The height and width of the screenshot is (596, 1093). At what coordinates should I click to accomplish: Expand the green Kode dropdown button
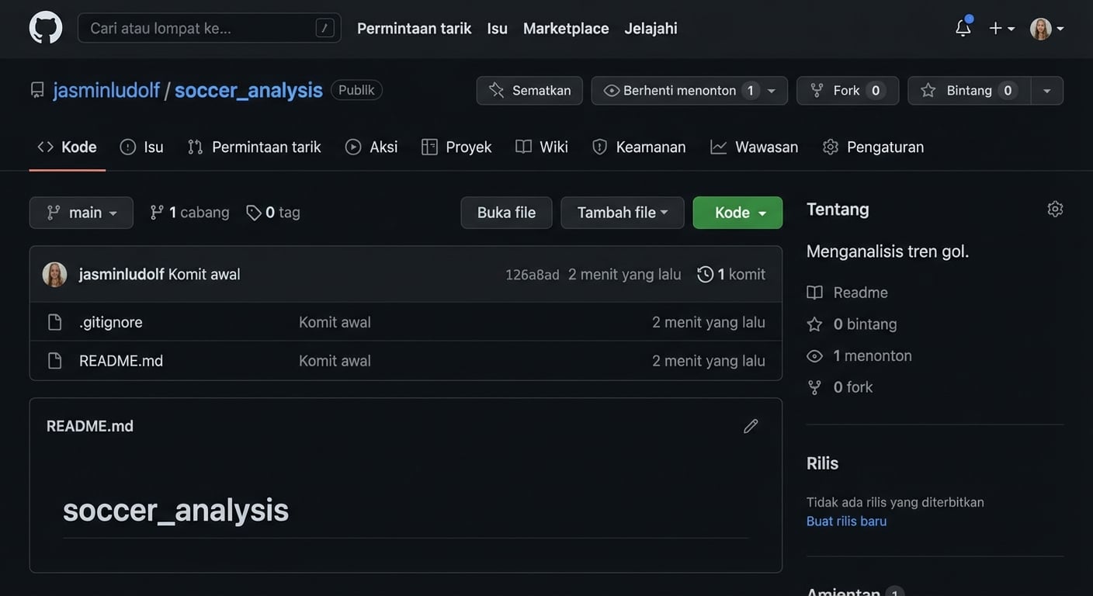pyautogui.click(x=737, y=213)
